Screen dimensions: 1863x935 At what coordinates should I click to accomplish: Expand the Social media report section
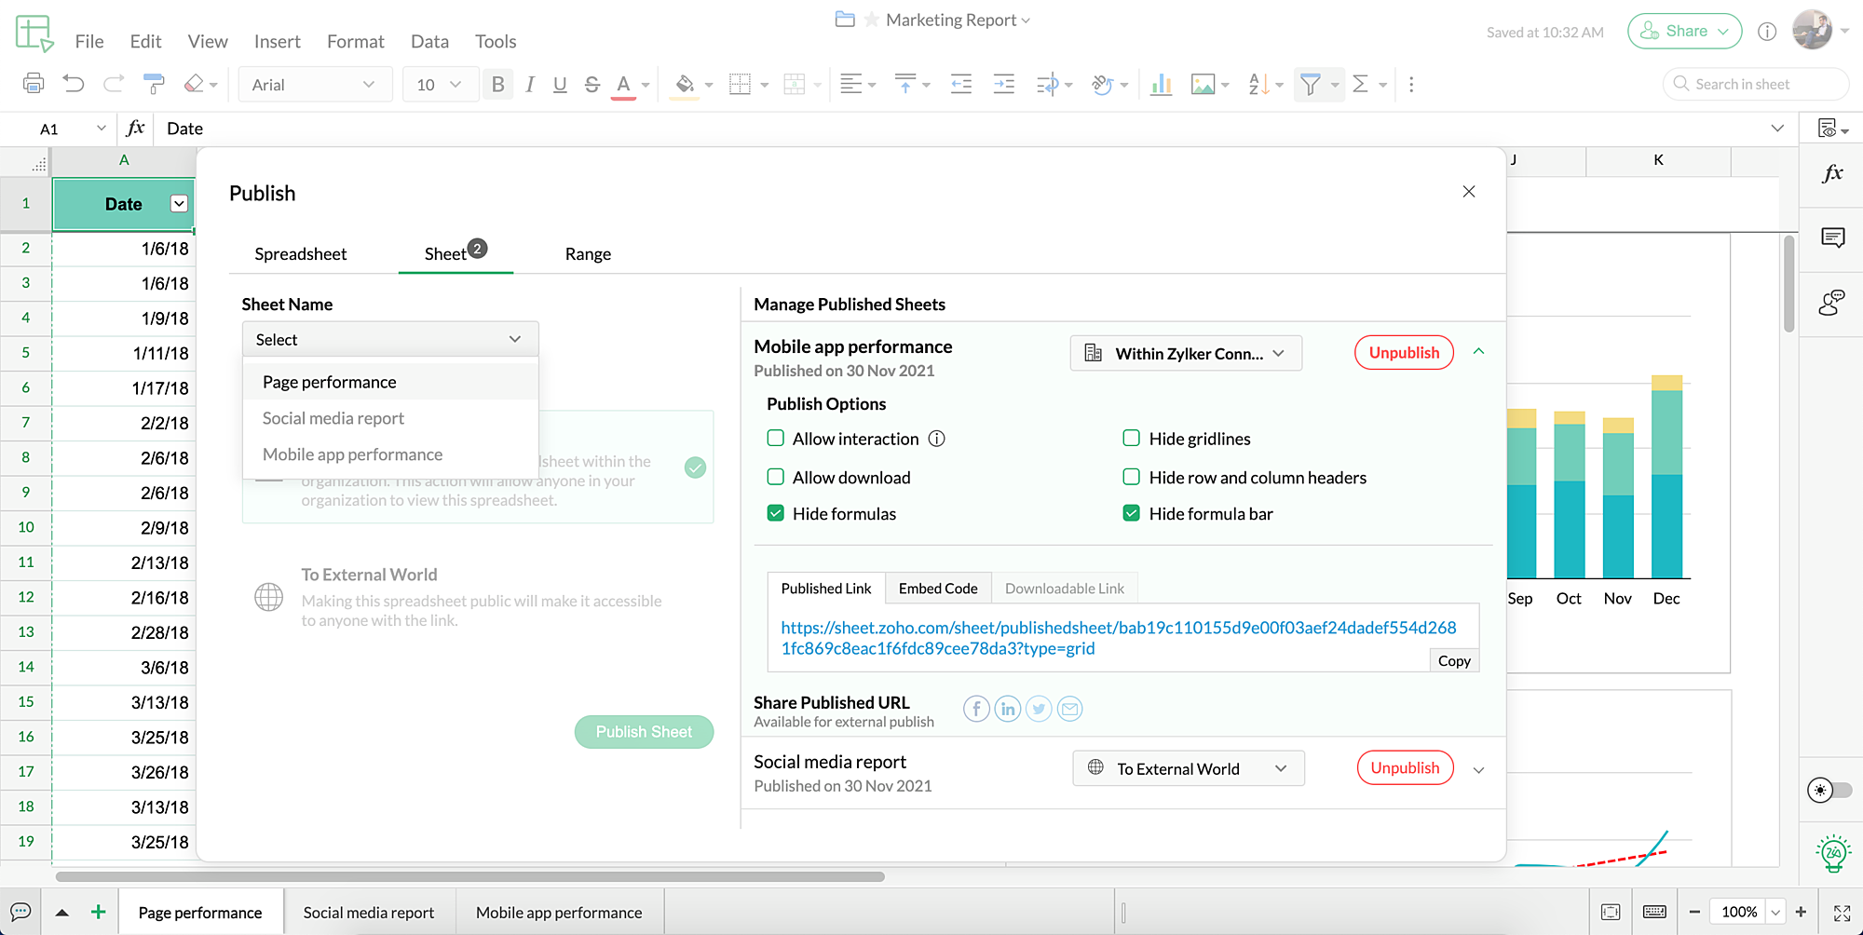(1478, 769)
